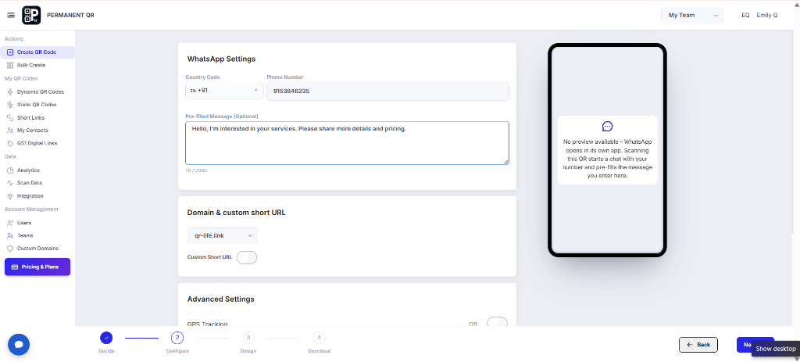Click the message bubble icon in phone preview
This screenshot has height=362, width=800.
(607, 127)
